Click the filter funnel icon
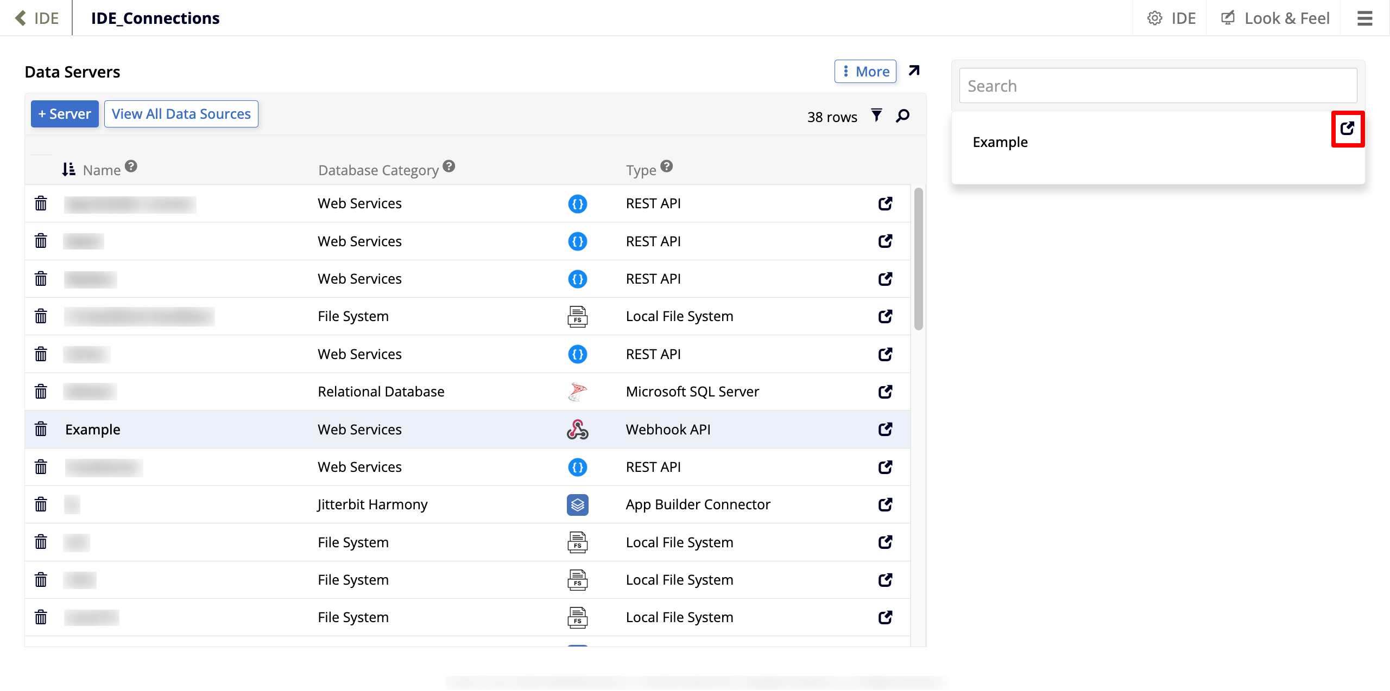 coord(876,116)
